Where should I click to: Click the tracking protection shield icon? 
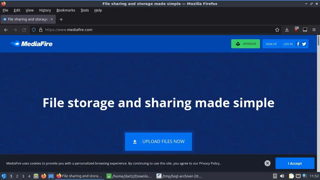coord(34,30)
